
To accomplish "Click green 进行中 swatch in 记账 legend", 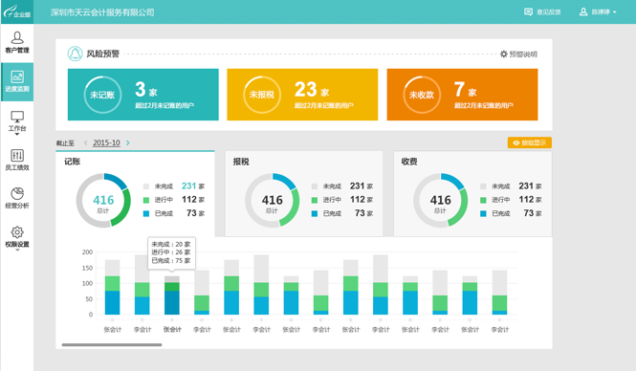I will click(x=146, y=200).
